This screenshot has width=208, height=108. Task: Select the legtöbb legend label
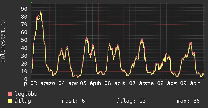coord(26,94)
